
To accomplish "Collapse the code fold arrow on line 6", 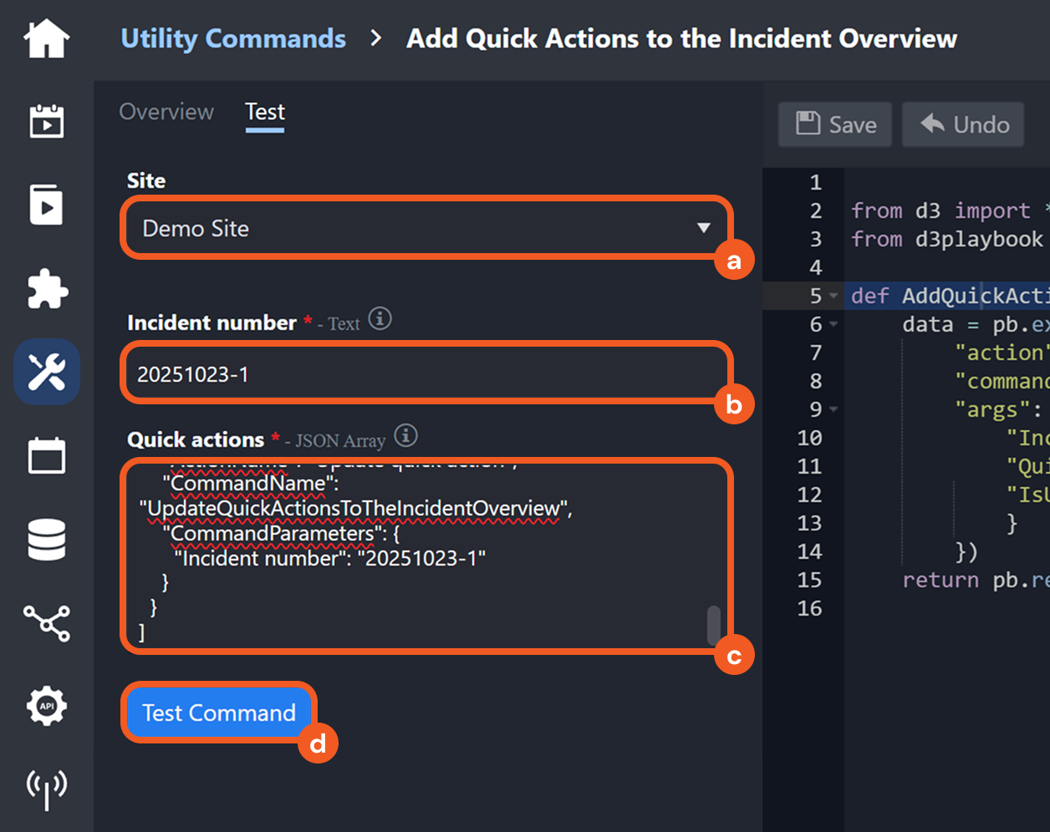I will click(x=833, y=325).
